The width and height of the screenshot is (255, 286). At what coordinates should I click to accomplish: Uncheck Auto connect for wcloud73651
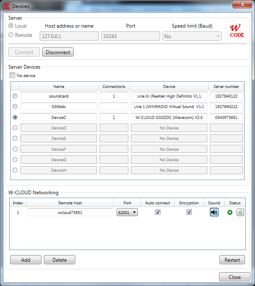[158, 212]
